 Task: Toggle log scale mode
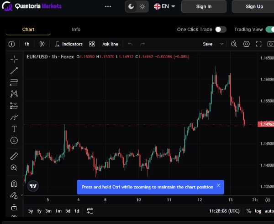point(258,211)
